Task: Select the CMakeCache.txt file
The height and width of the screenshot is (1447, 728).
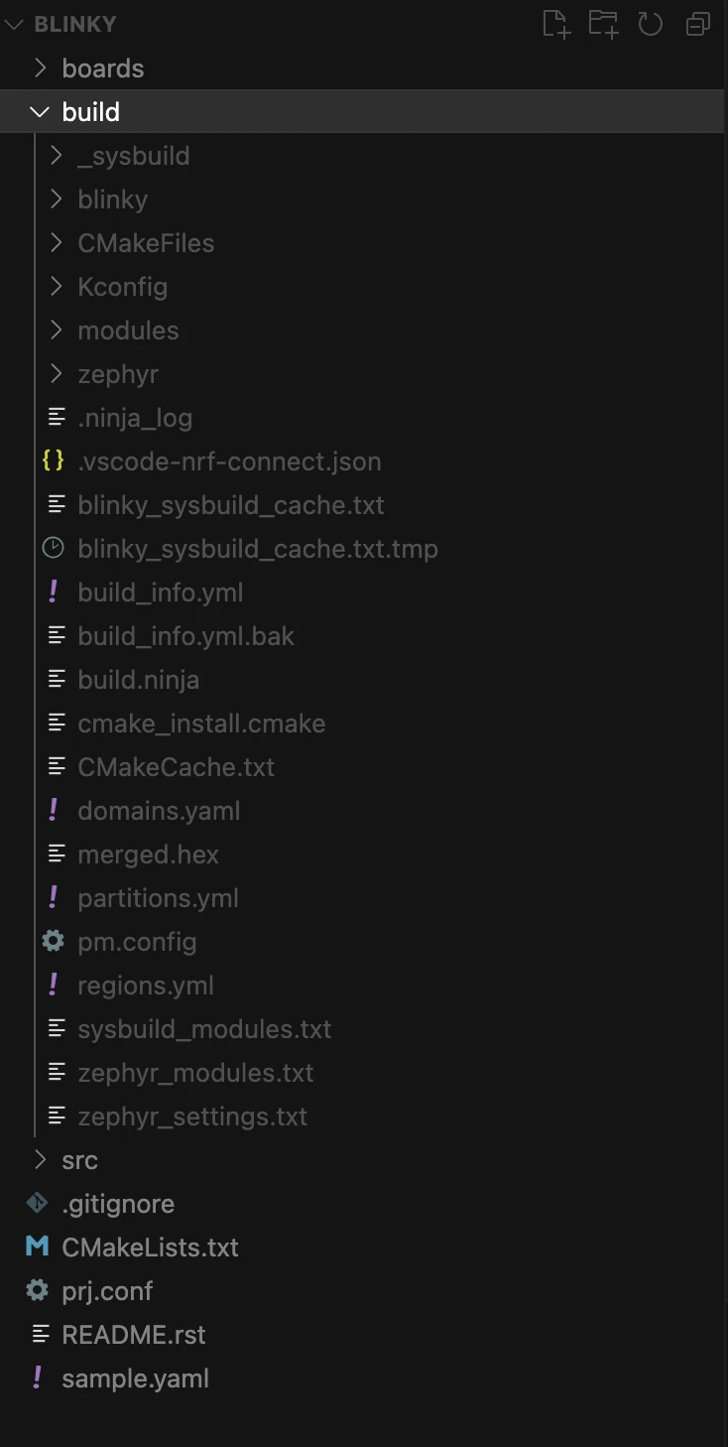Action: [x=176, y=766]
